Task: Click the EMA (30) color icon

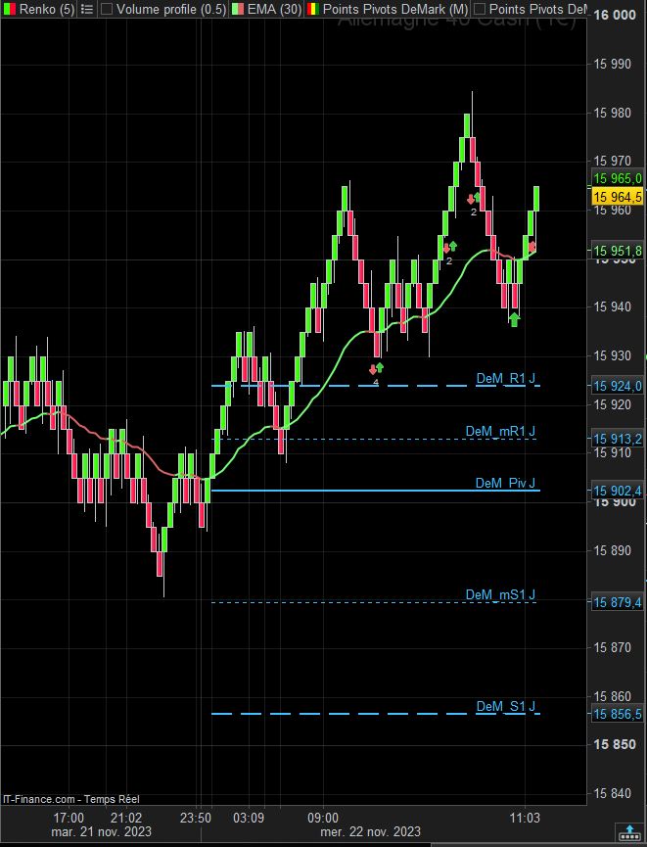Action: click(238, 9)
